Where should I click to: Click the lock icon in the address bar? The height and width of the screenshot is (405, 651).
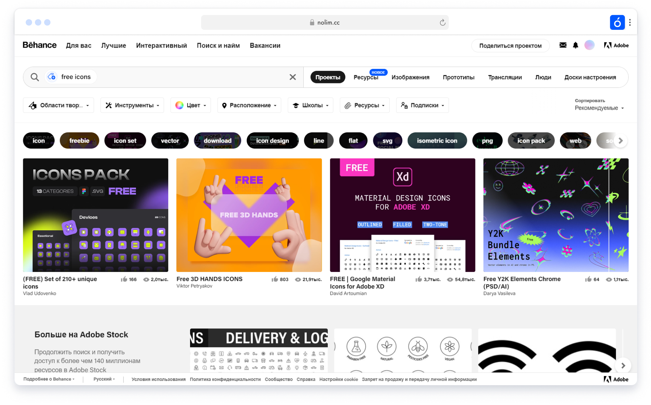point(312,22)
